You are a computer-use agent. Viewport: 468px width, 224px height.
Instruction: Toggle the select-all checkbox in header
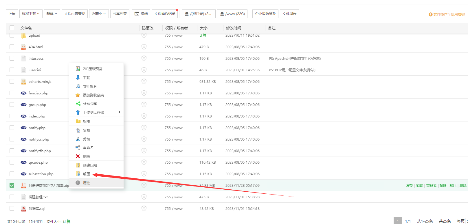[x=12, y=28]
